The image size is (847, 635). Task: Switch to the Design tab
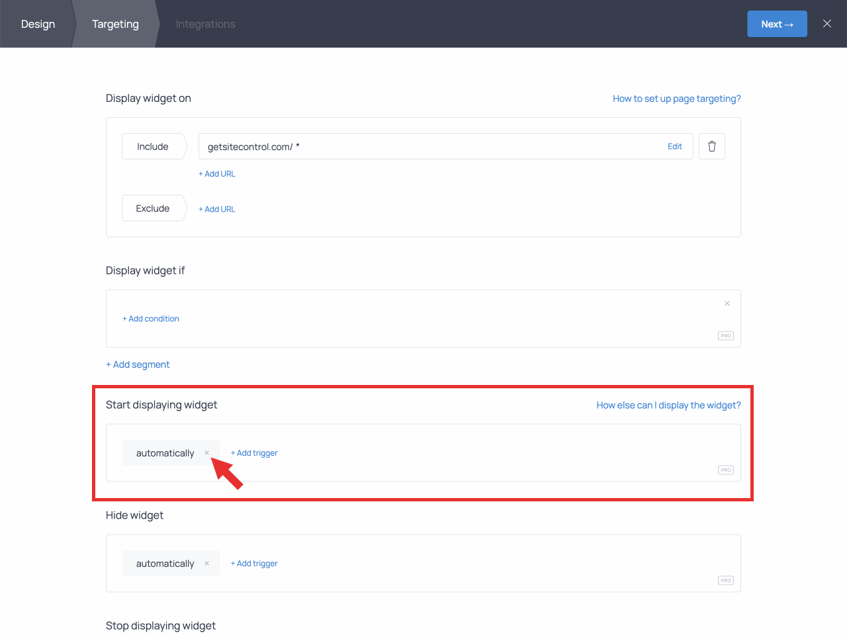(x=38, y=24)
